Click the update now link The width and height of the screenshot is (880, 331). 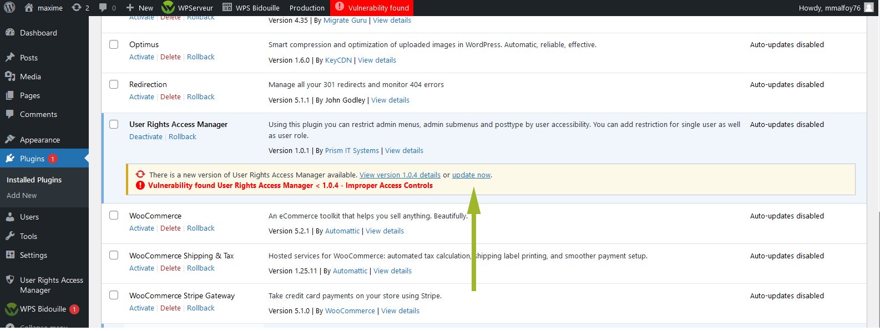tap(471, 175)
